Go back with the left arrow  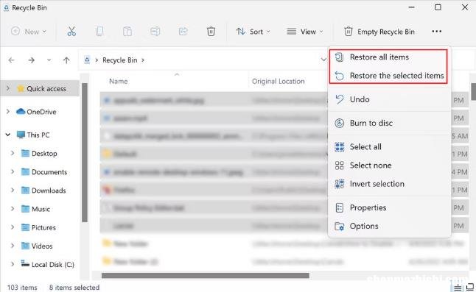(x=11, y=60)
